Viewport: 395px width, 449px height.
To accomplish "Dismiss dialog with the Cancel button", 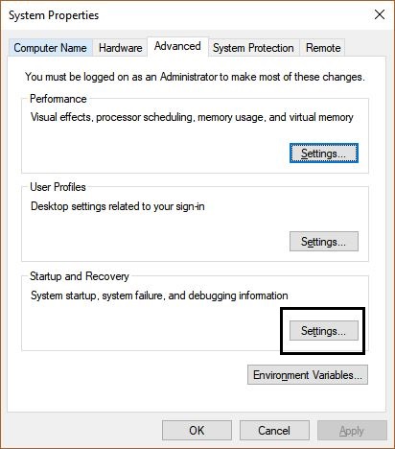I will [274, 431].
